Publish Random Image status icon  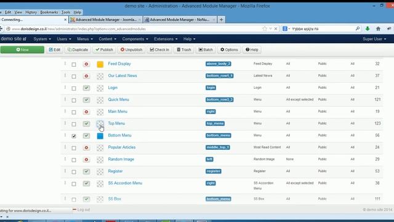86,160
